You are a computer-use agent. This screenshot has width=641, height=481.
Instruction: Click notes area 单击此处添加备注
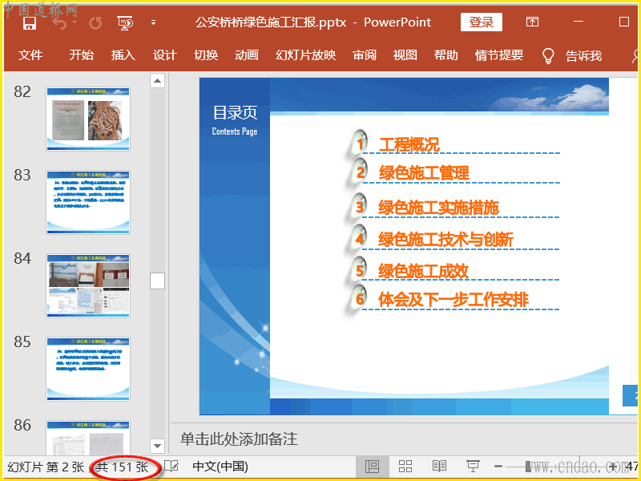[x=239, y=439]
